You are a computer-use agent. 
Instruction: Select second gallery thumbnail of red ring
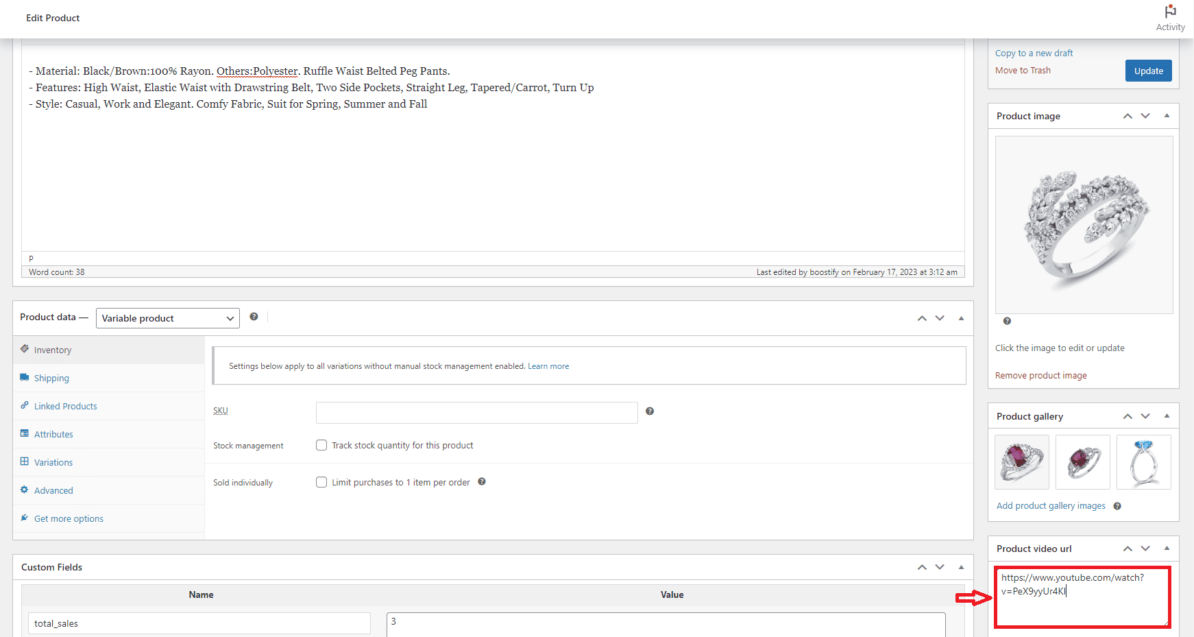(1083, 462)
